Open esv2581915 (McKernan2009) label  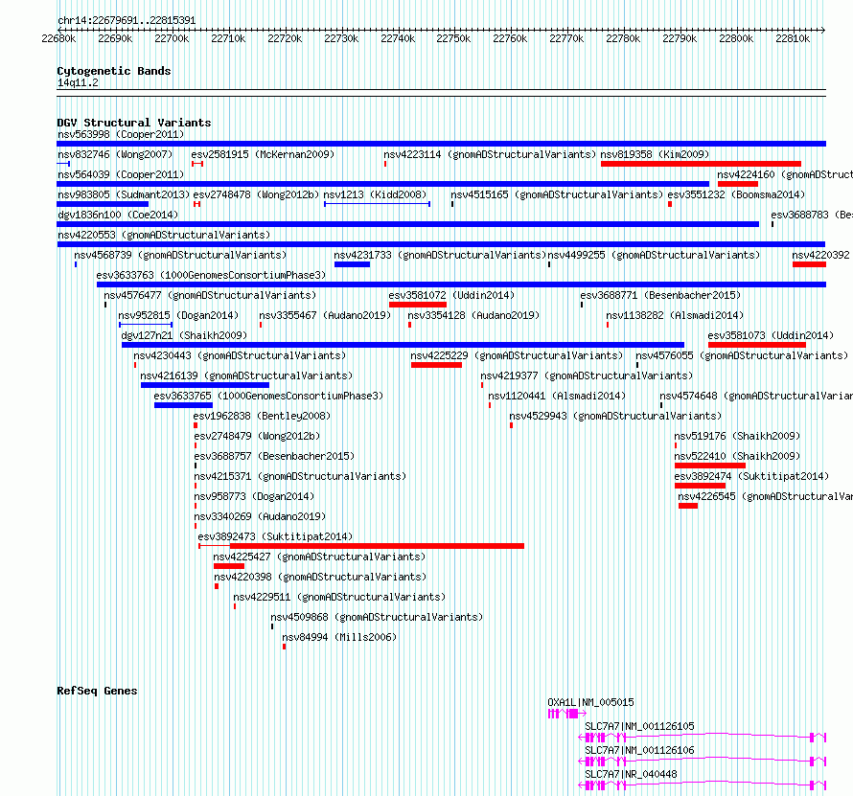coord(263,154)
